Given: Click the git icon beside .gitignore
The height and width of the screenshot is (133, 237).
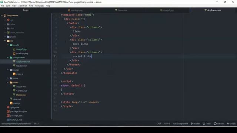Looking at the screenshot, I should (x=8, y=107).
